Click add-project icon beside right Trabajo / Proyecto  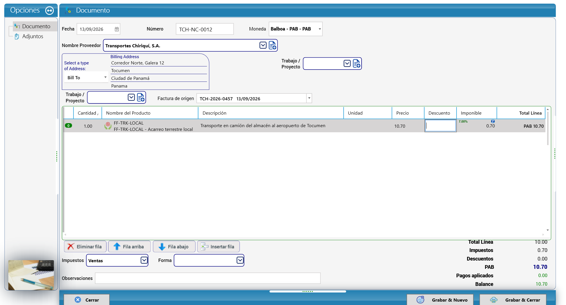(357, 63)
